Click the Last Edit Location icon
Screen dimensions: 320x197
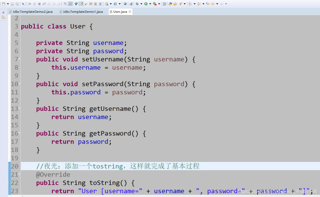click(208, 4)
